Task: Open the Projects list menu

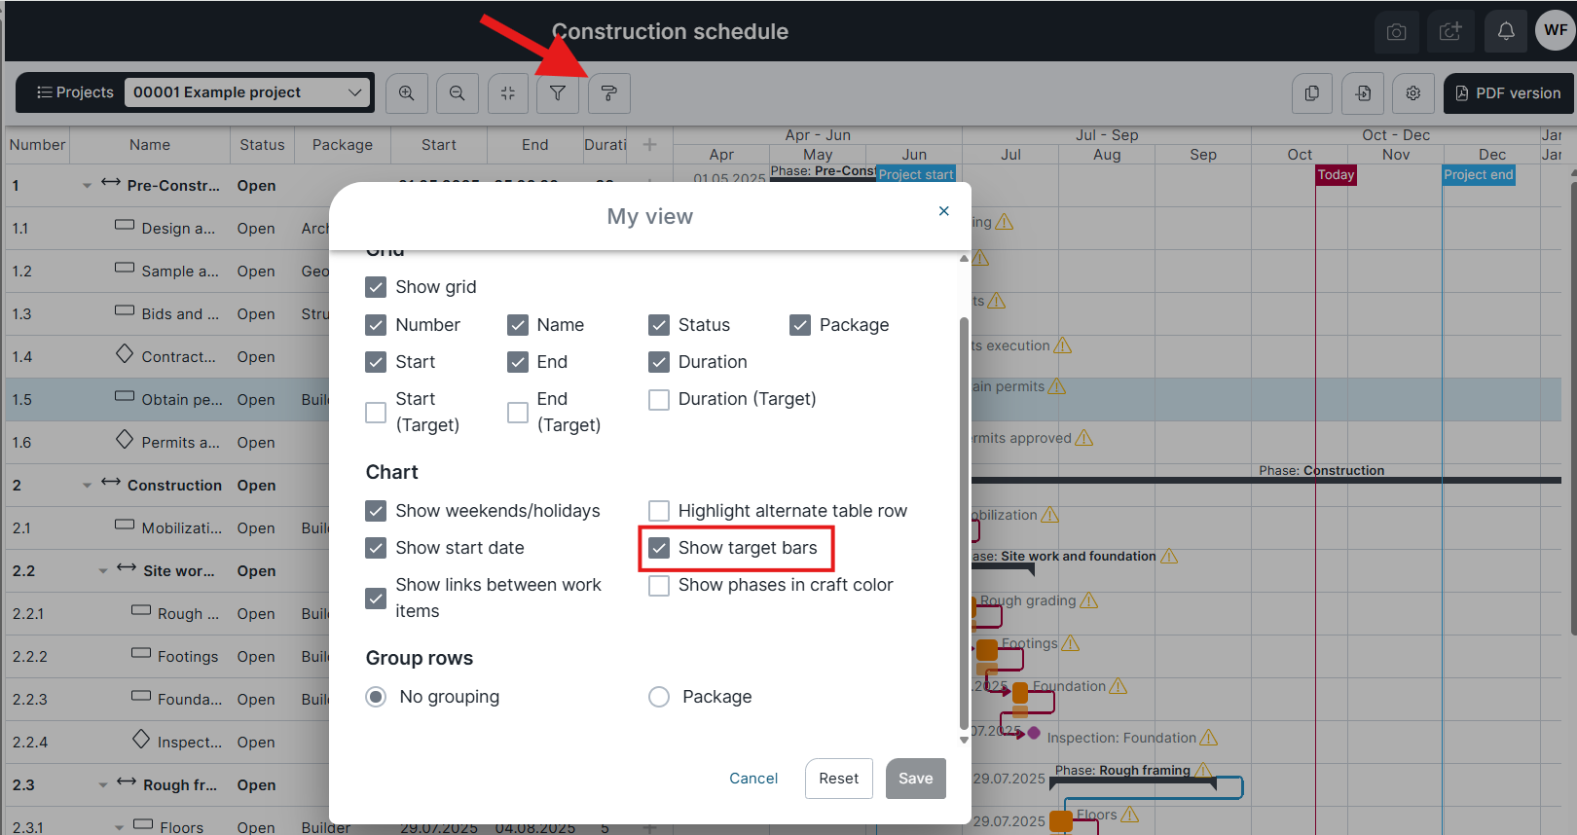Action: click(x=75, y=92)
